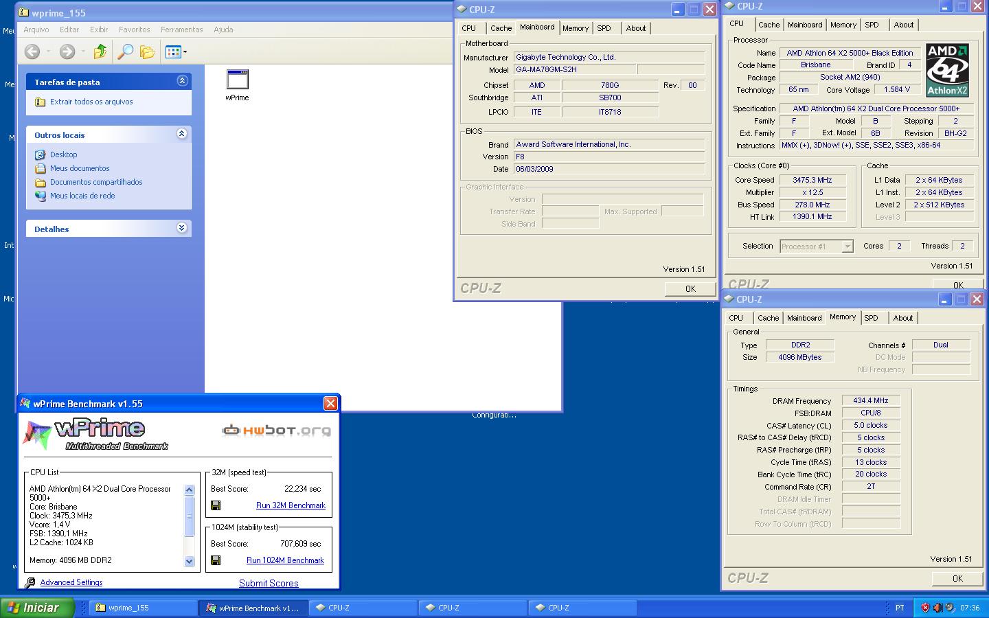Switch to the Memory tab in the Mainboard CPU-Z window
Viewport: 989px width, 618px height.
(x=576, y=28)
